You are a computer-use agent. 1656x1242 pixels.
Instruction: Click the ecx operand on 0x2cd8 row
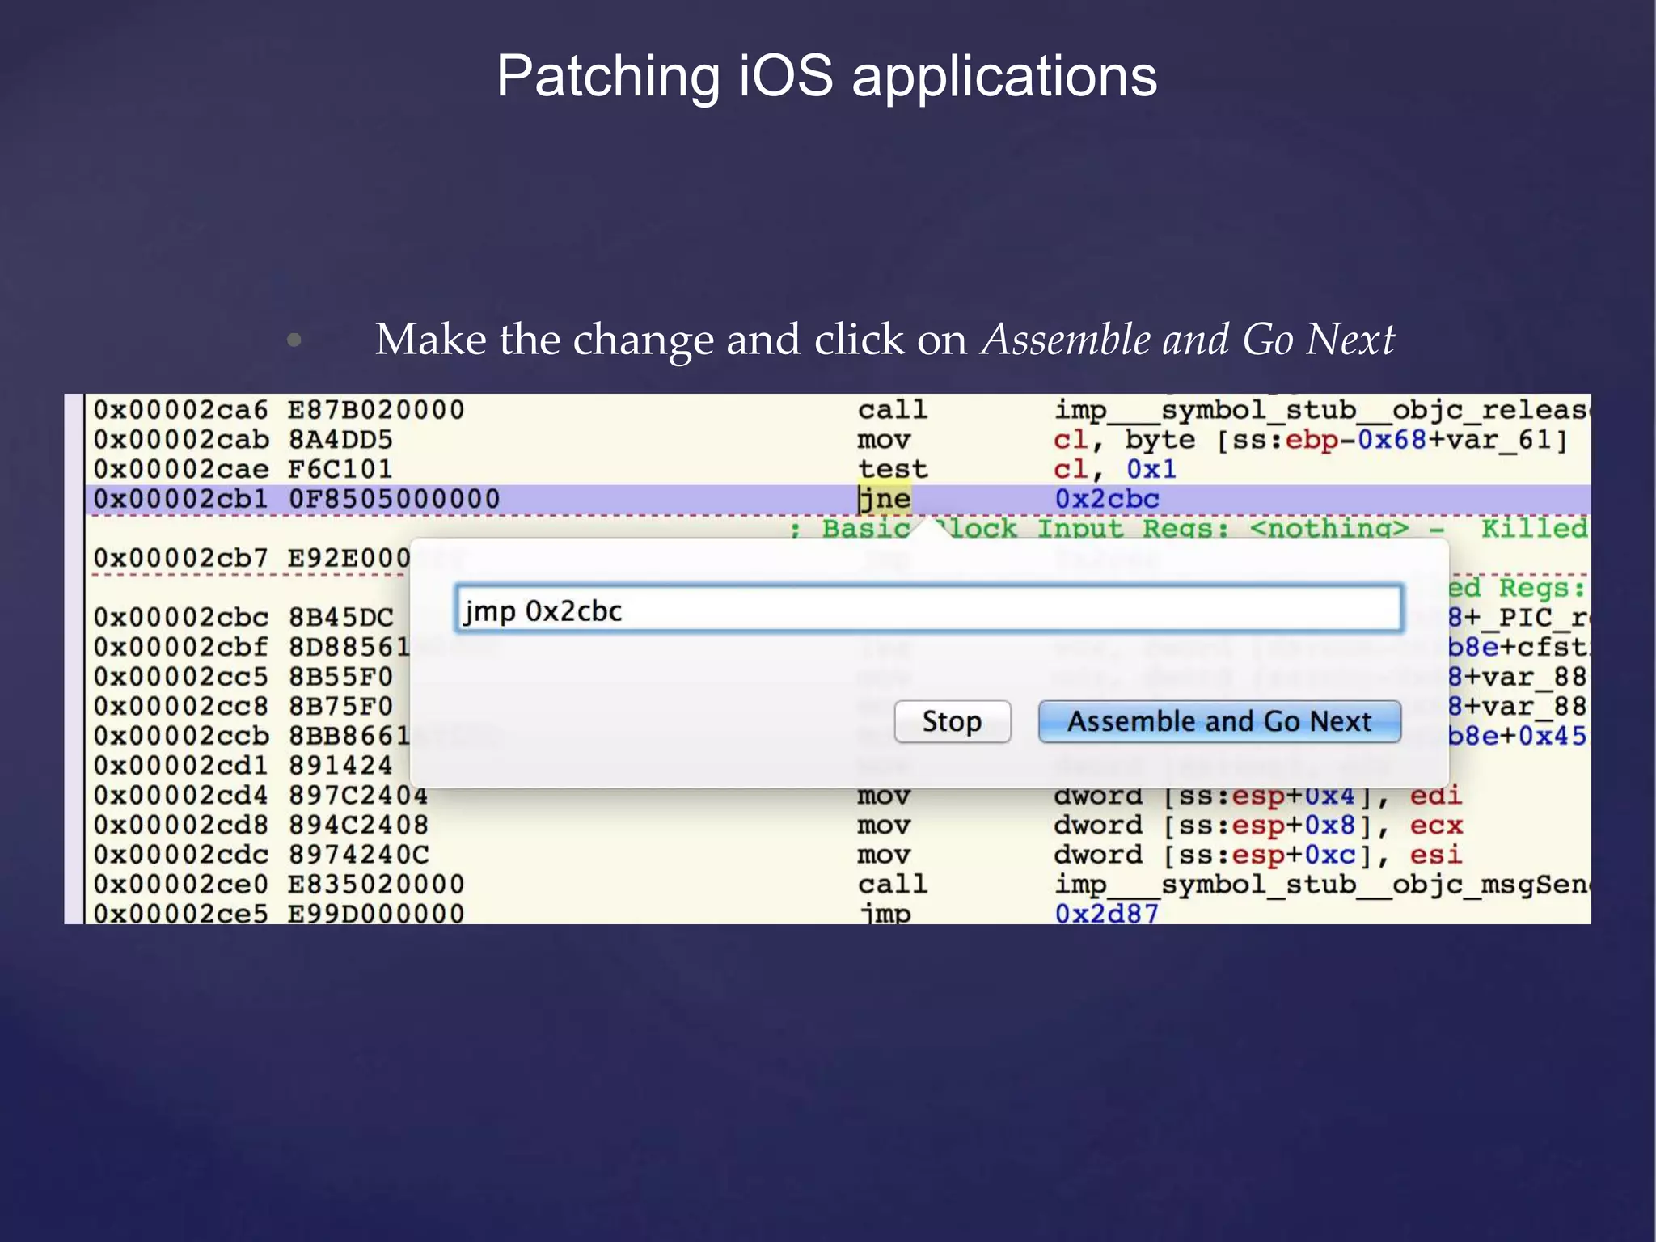click(x=1436, y=825)
